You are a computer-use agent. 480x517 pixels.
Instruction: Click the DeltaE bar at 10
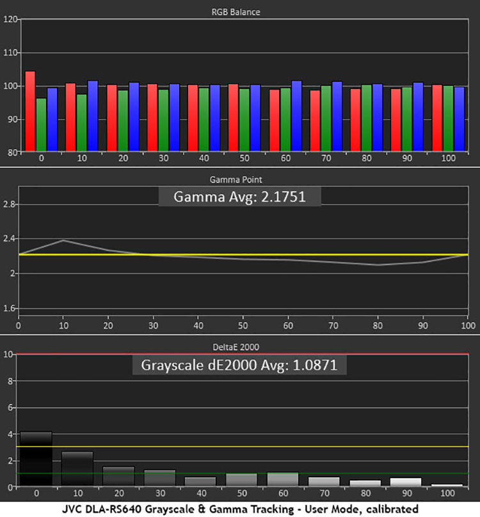(77, 469)
